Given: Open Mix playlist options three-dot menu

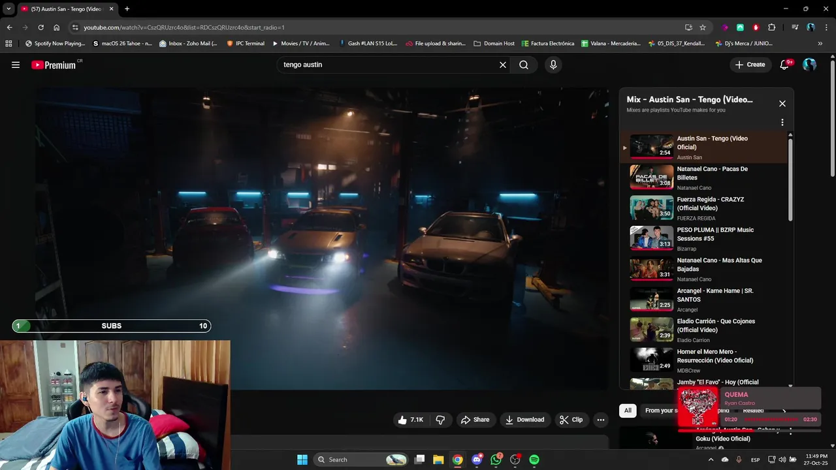Looking at the screenshot, I should (782, 122).
